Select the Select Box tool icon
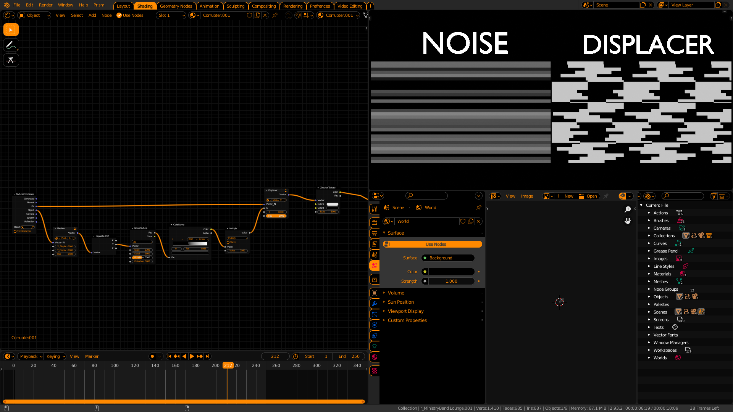Screen dimensions: 733x412 pyautogui.click(x=11, y=30)
